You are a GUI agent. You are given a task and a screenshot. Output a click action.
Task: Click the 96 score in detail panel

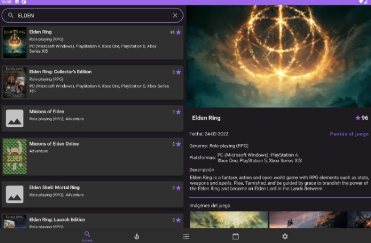click(365, 118)
